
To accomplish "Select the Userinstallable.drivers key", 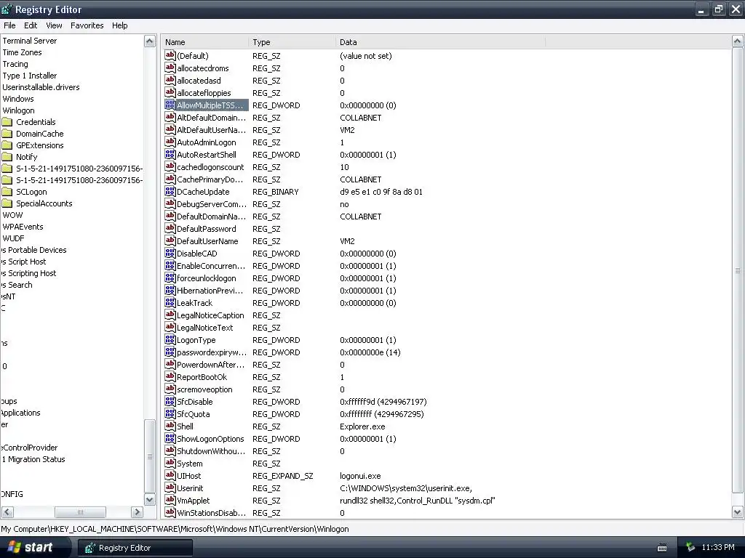I will [41, 87].
